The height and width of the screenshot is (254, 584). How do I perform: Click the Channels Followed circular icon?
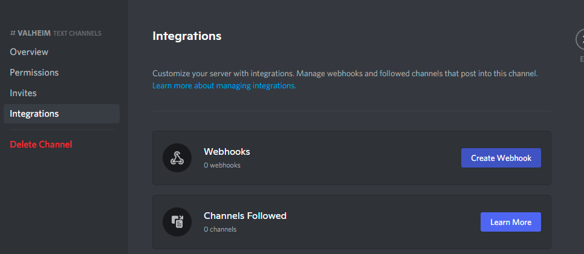(x=177, y=222)
